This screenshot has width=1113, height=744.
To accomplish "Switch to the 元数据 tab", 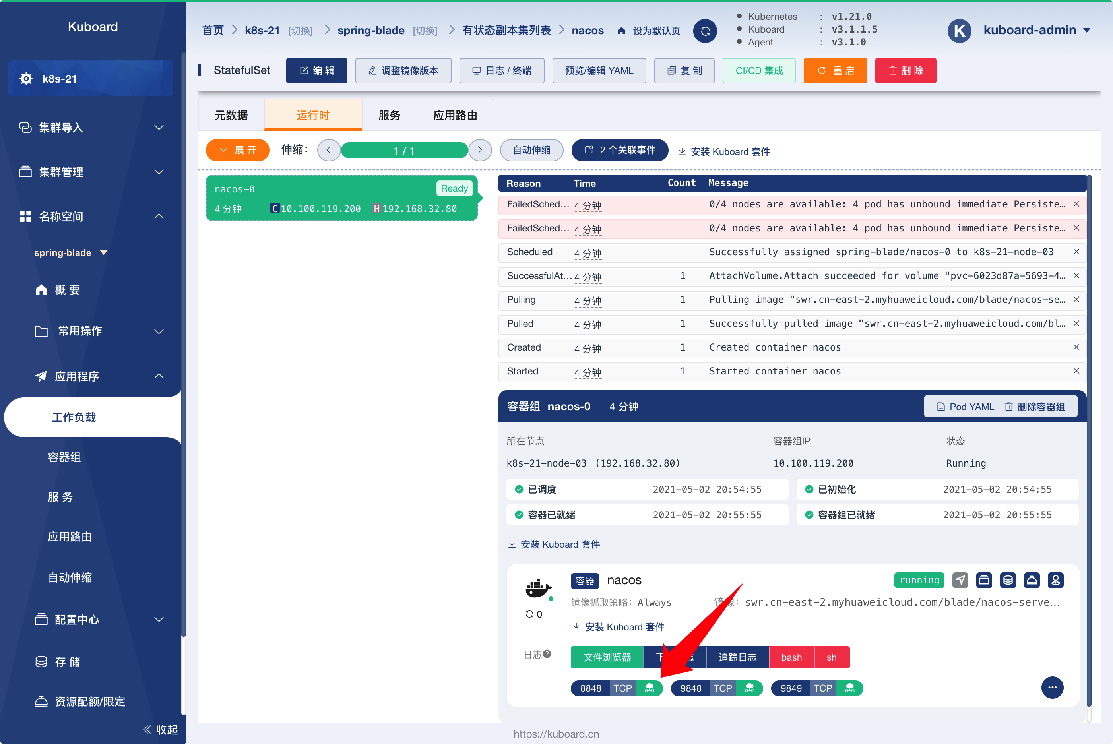I will (x=231, y=115).
